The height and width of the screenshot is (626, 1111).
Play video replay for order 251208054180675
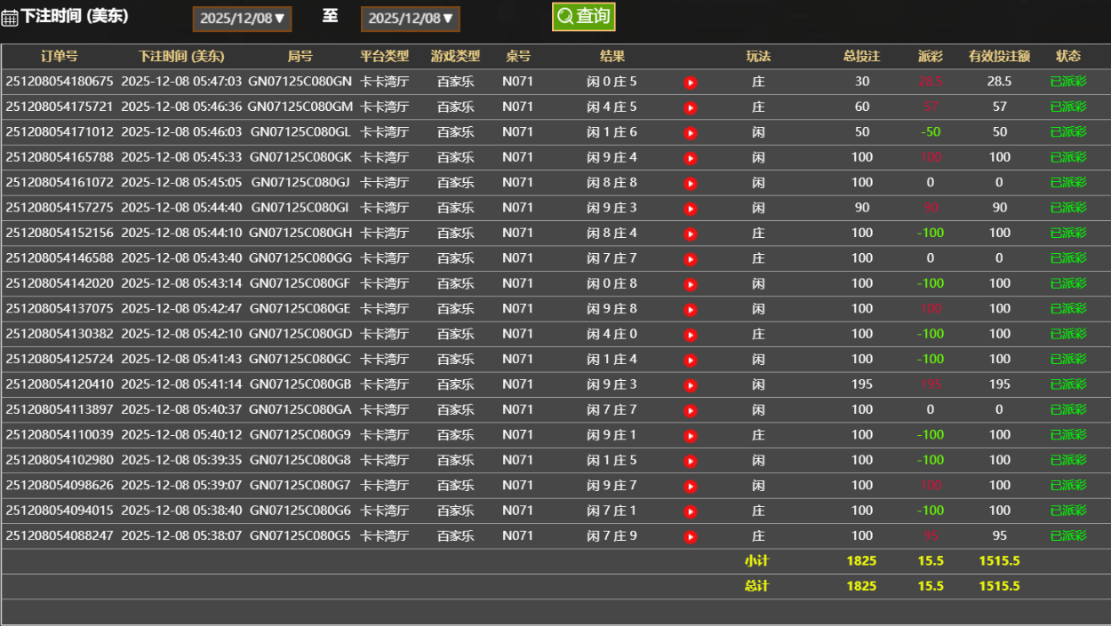pyautogui.click(x=690, y=83)
